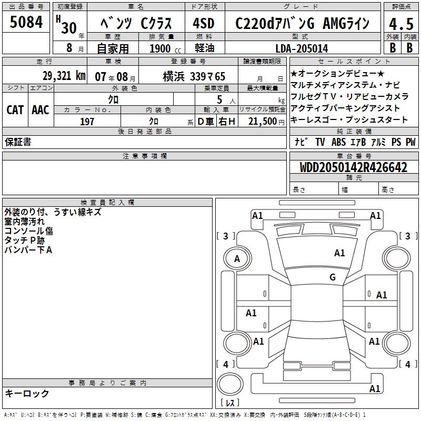Click PW equipment label
This screenshot has height=421, width=421.
point(410,142)
